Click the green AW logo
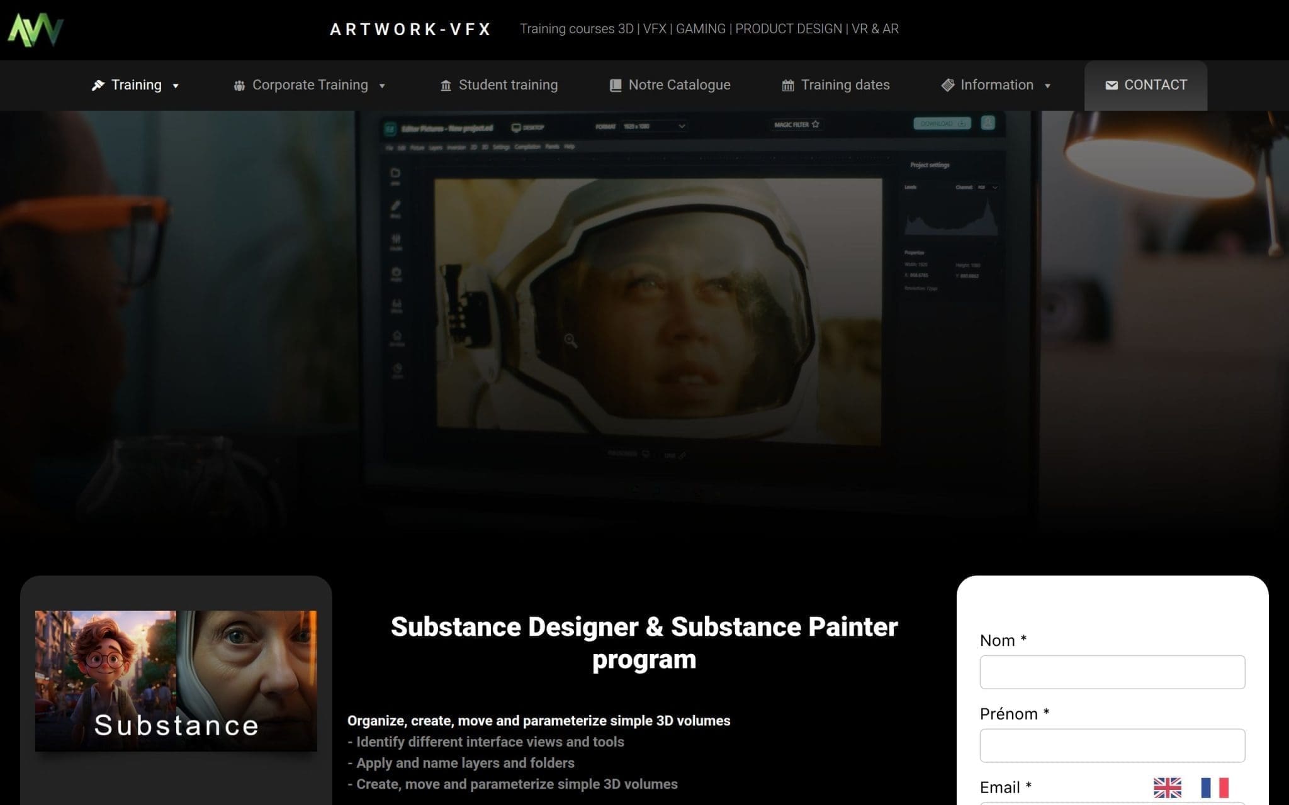1289x805 pixels. coord(35,30)
